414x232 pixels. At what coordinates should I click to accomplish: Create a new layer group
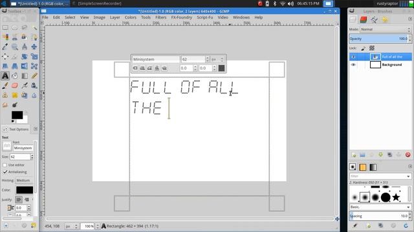pyautogui.click(x=362, y=155)
